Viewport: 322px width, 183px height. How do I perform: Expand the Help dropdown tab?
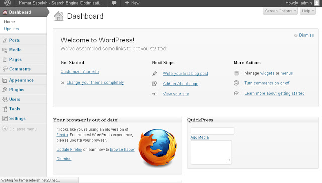click(x=308, y=11)
